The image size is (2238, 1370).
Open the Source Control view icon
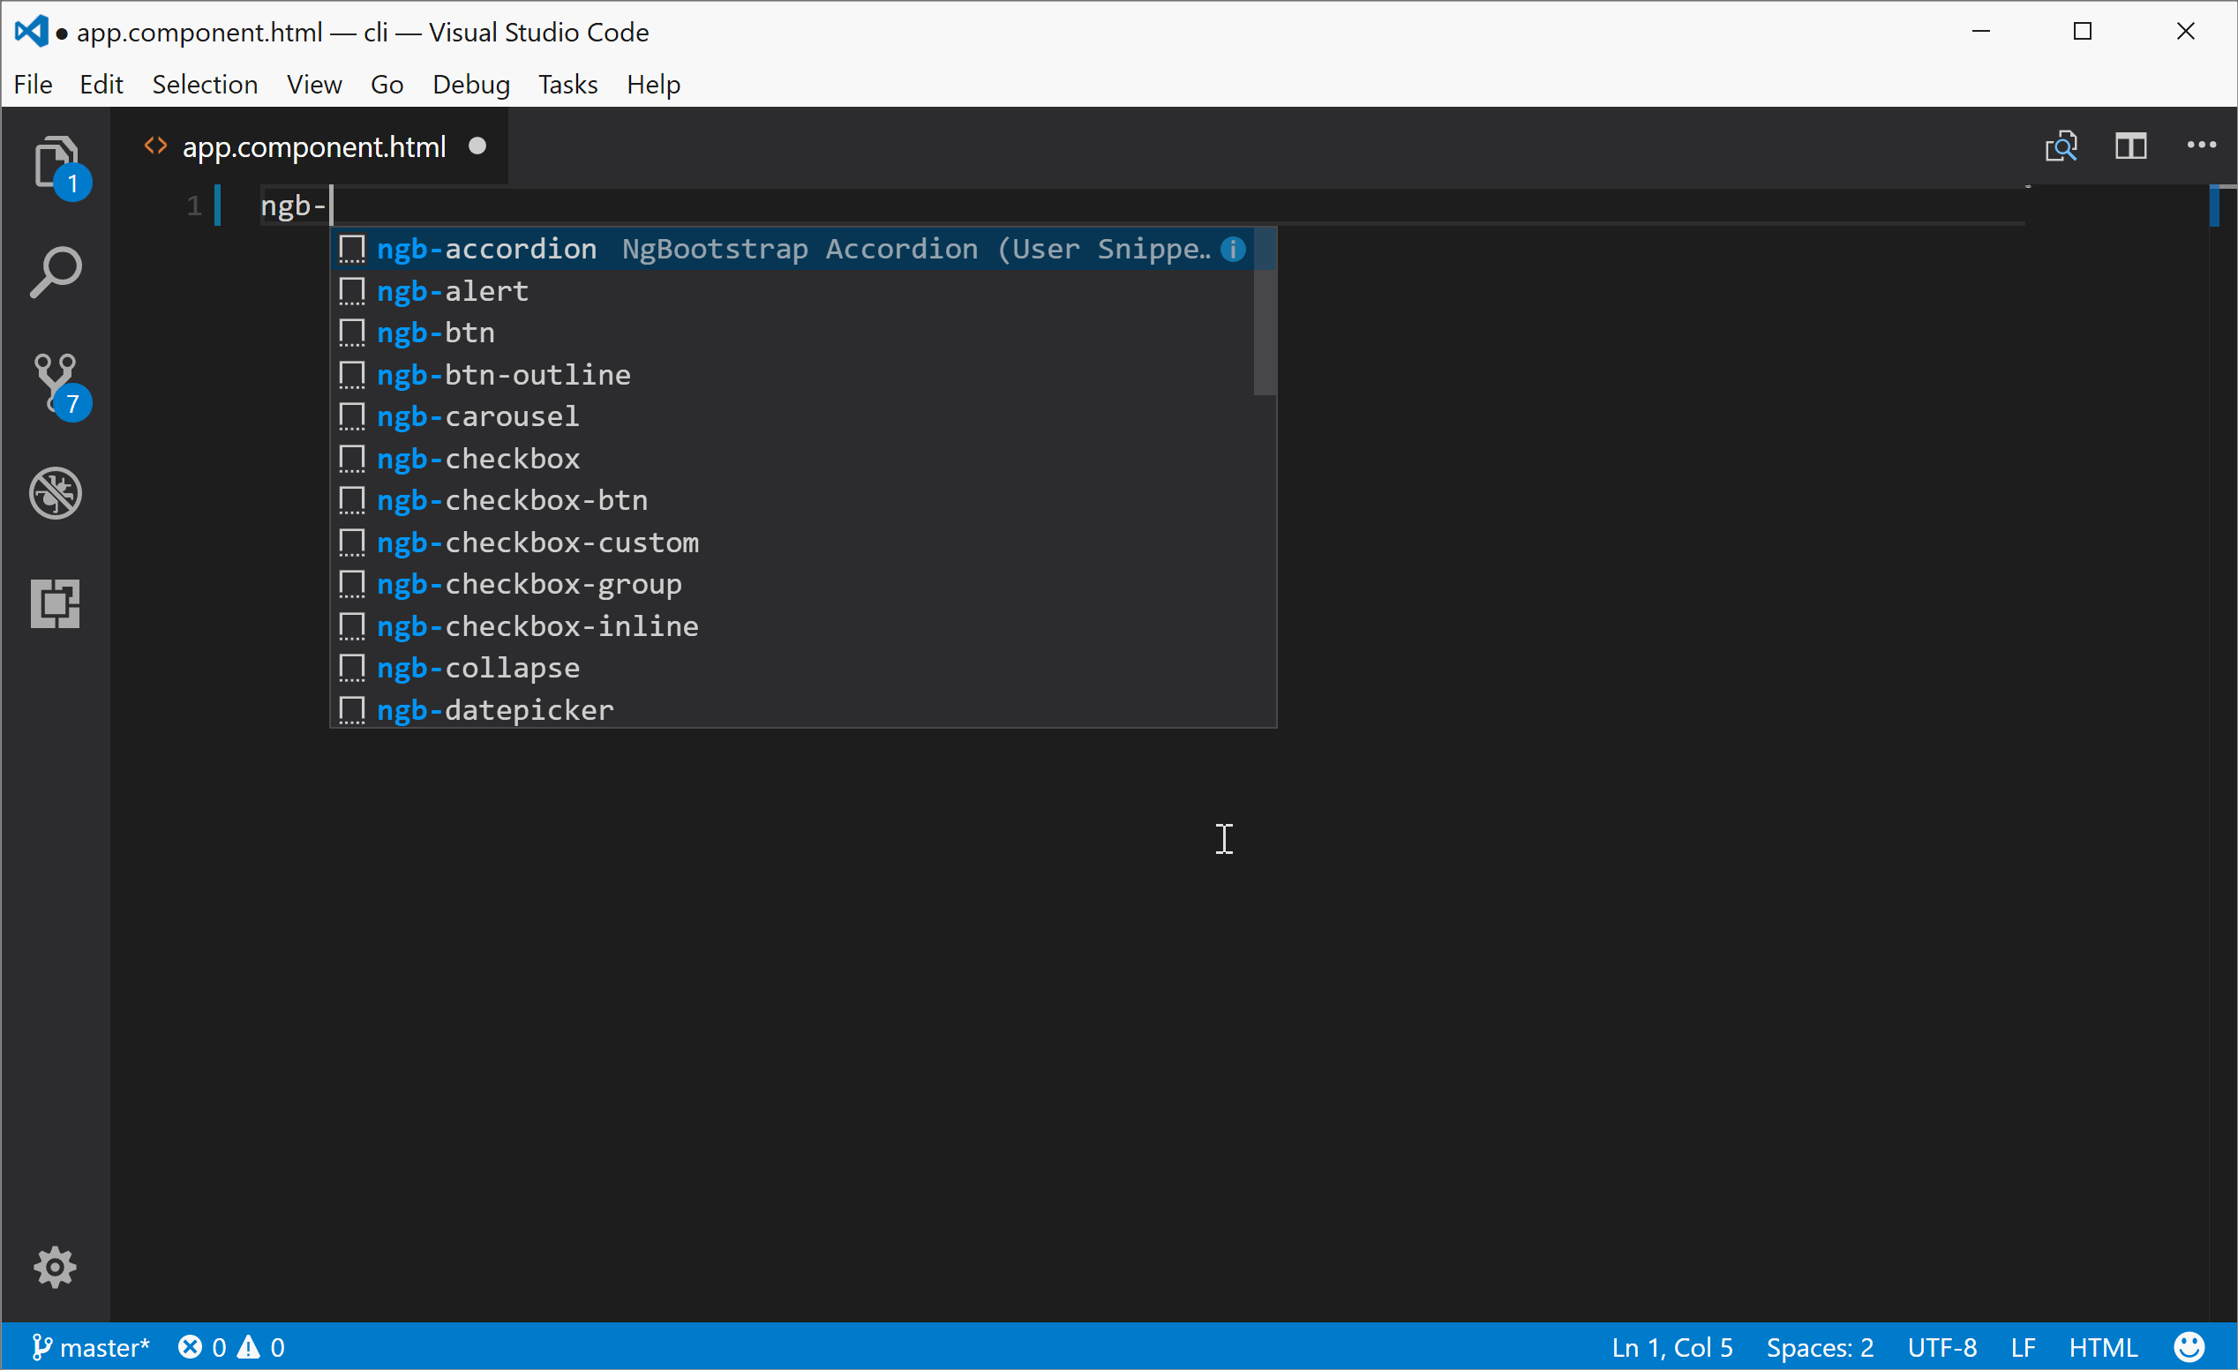click(56, 383)
